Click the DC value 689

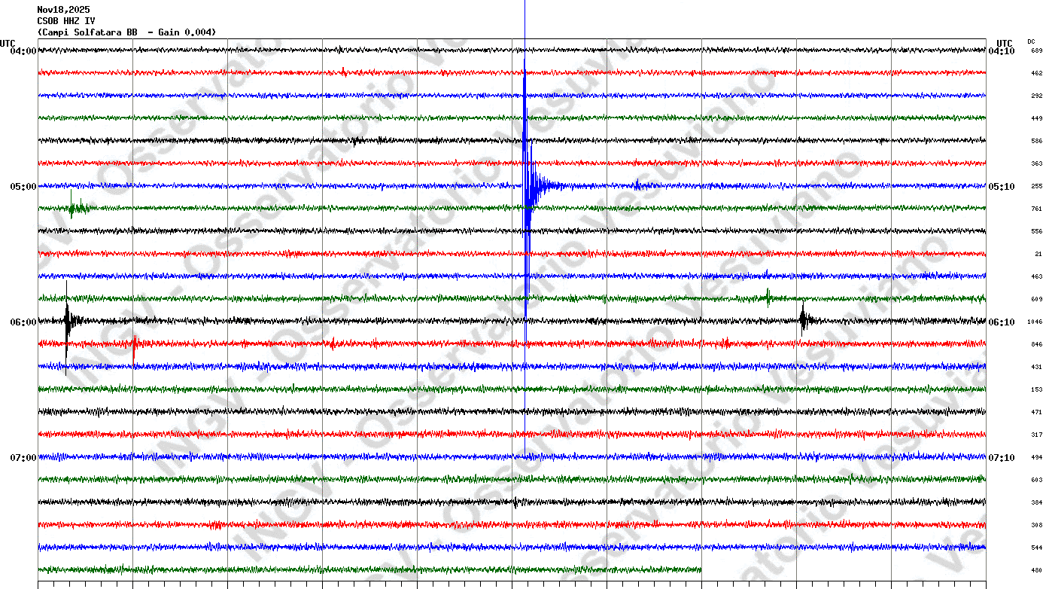(x=1036, y=51)
